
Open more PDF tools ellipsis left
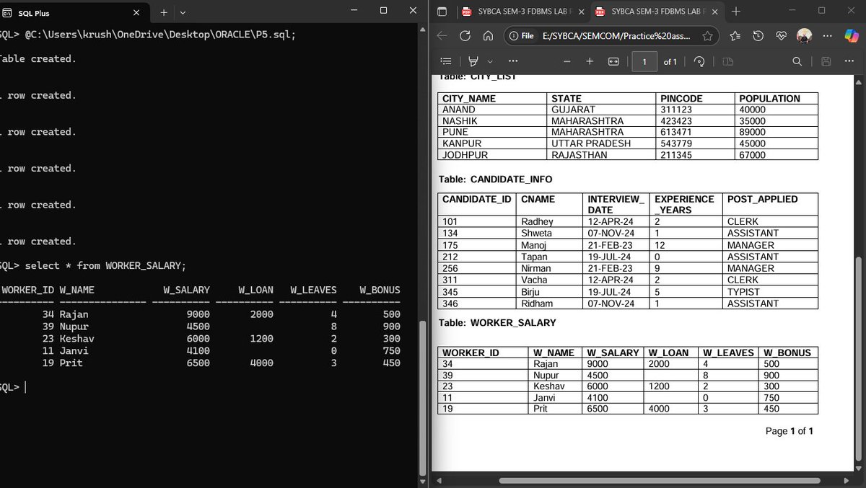pos(512,61)
